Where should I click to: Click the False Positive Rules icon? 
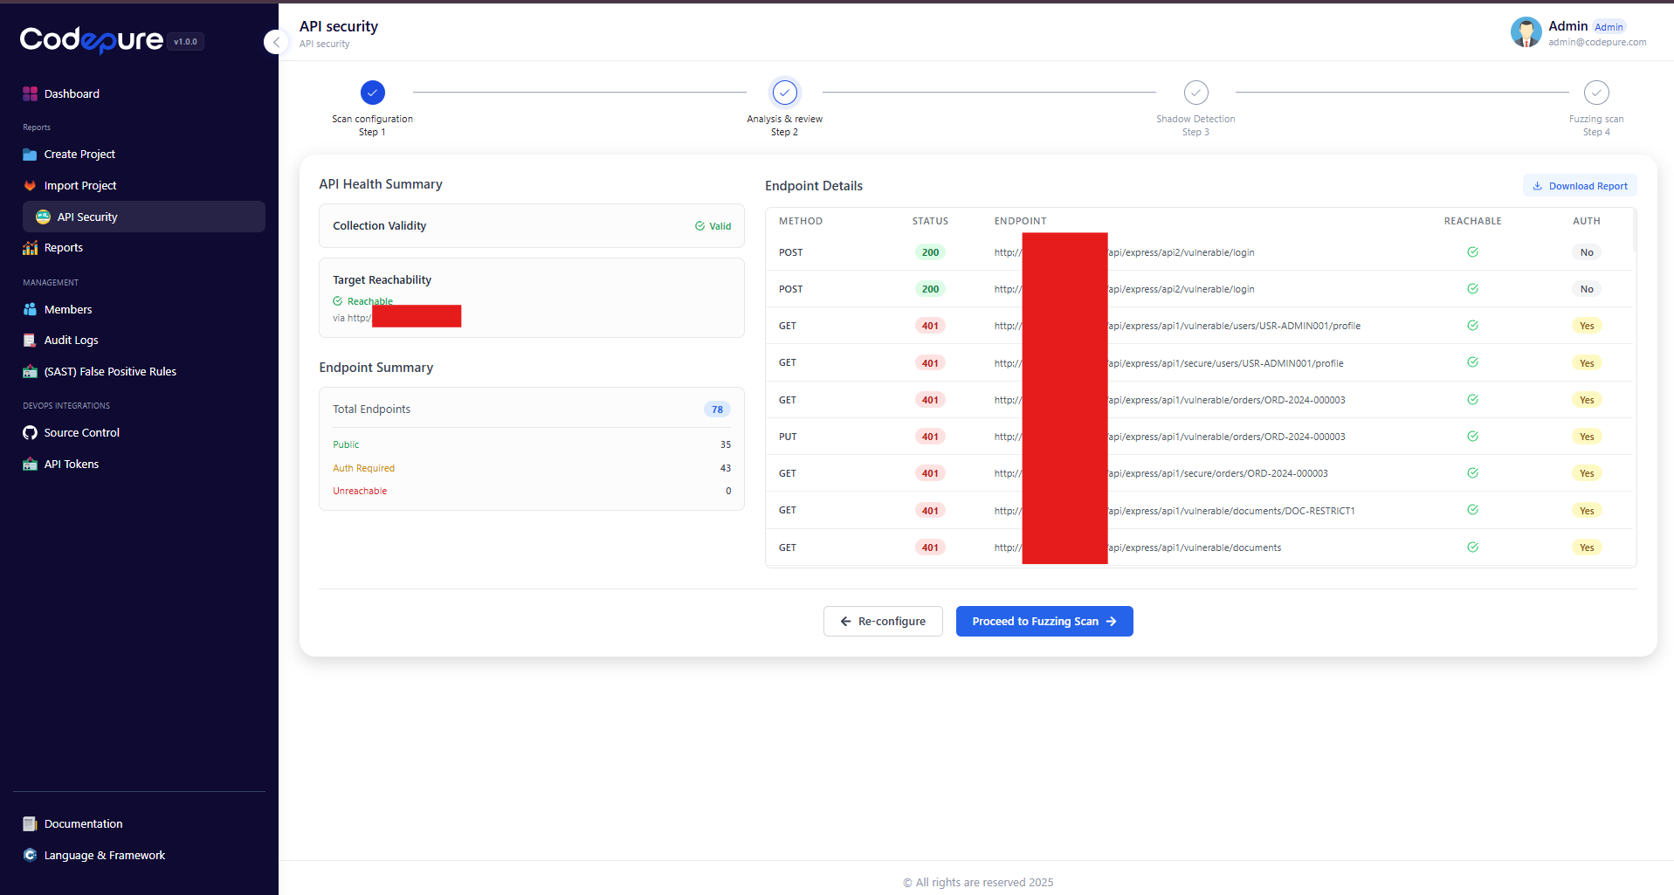tap(30, 372)
